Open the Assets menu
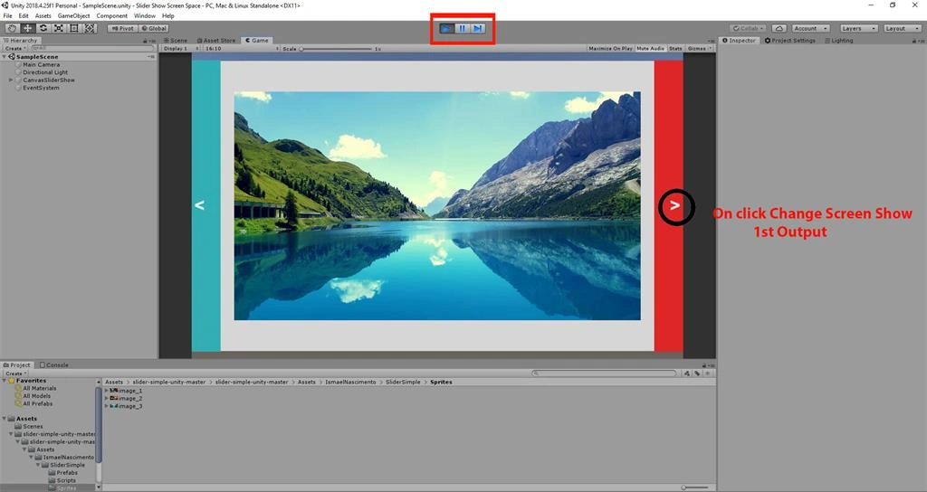The width and height of the screenshot is (927, 492). click(x=43, y=16)
